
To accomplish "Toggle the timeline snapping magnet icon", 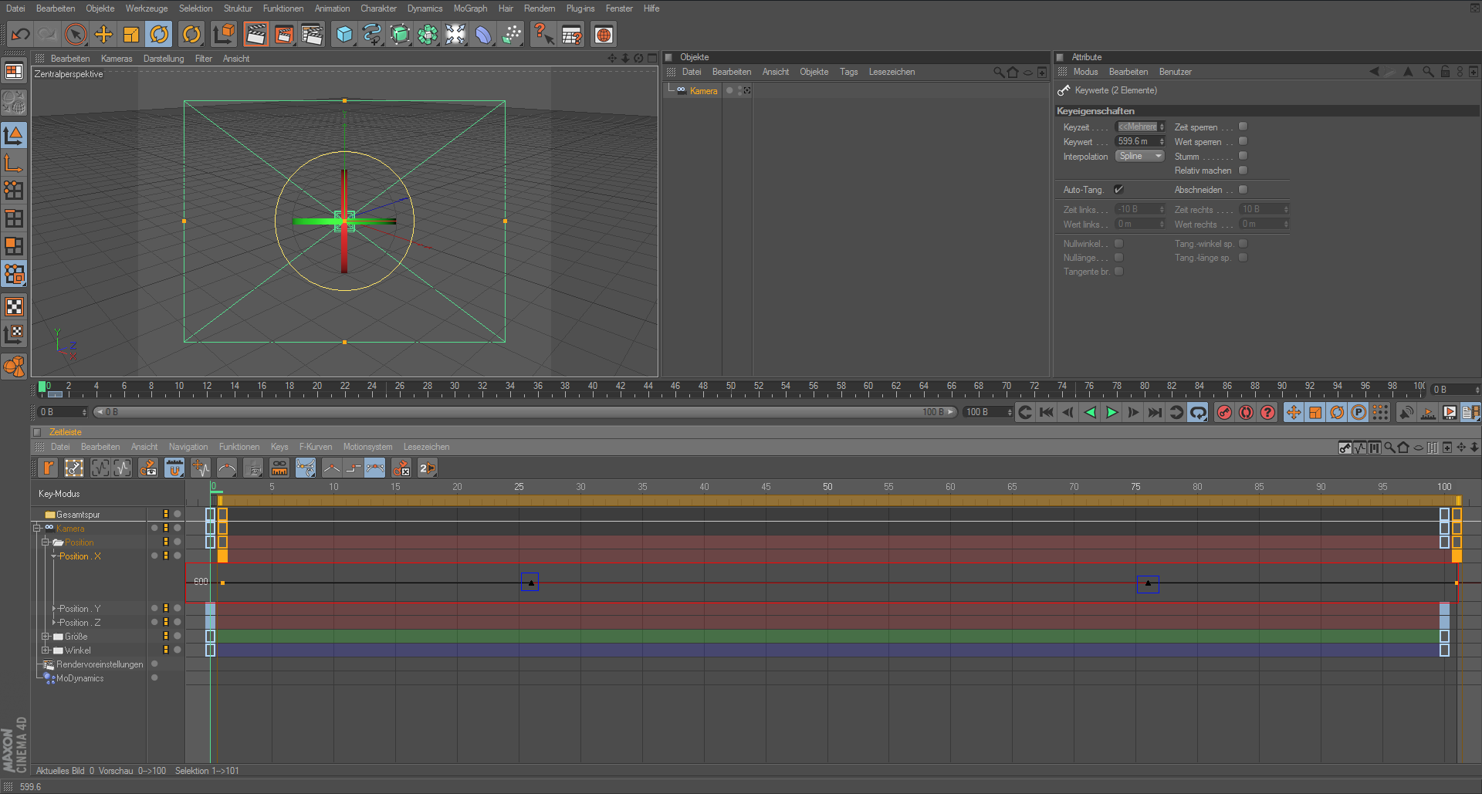I will (x=174, y=468).
